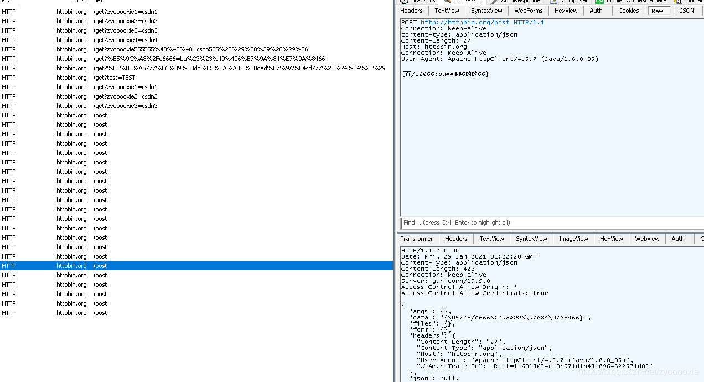Click response JSON "files": {} line

[x=432, y=324]
